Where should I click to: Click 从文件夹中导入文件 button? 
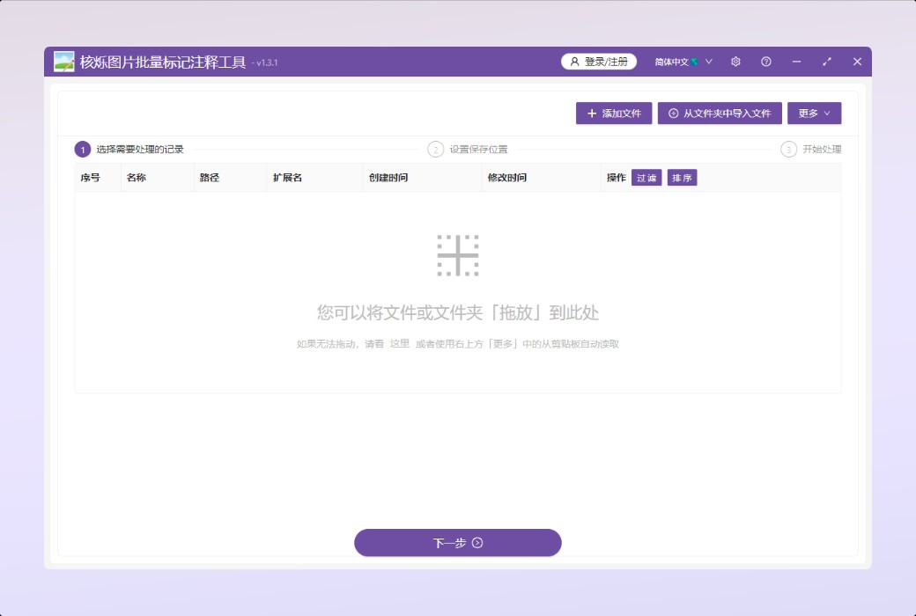click(720, 114)
